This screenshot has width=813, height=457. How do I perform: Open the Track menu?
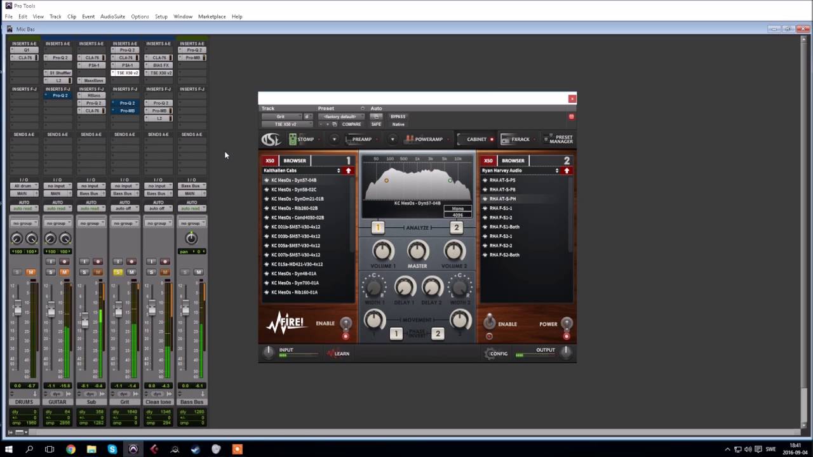[x=55, y=17]
